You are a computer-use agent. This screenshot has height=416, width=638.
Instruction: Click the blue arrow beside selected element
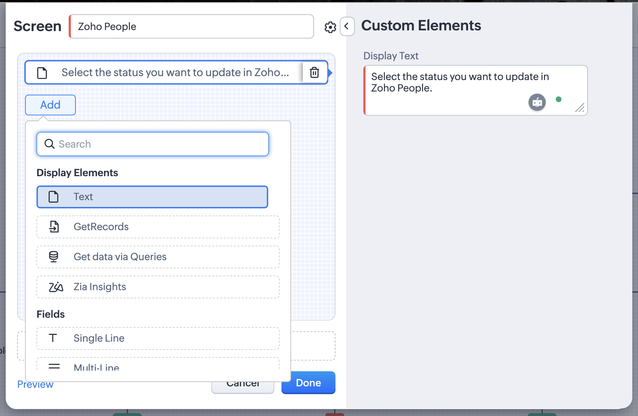330,73
